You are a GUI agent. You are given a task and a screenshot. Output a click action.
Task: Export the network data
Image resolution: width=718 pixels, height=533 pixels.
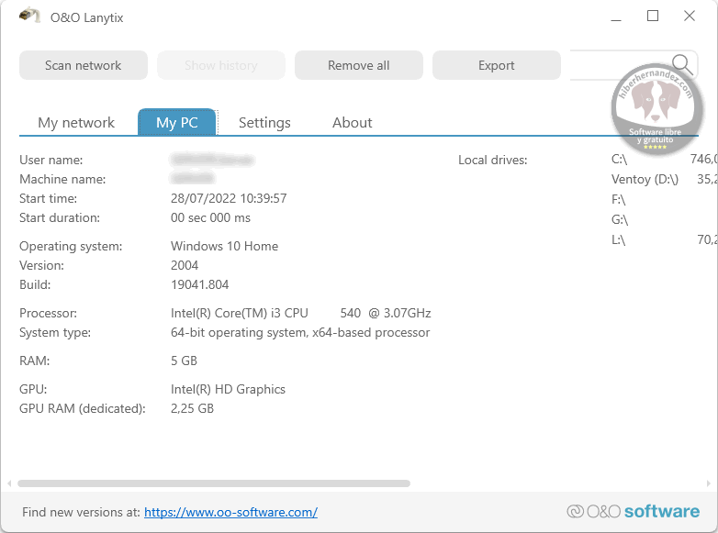click(497, 65)
